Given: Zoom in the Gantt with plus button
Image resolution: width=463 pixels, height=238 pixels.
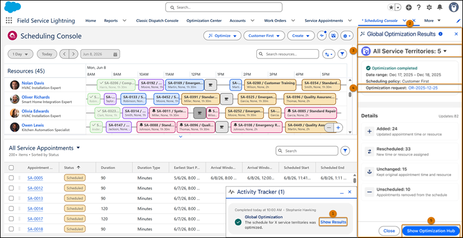Looking at the screenshot, I should tap(338, 128).
